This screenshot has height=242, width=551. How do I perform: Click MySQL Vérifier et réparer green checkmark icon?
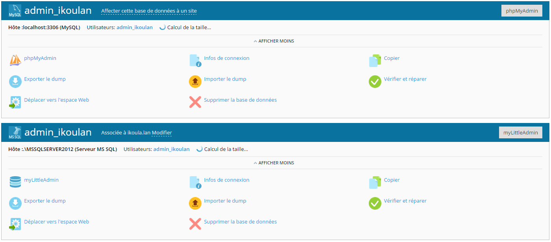pyautogui.click(x=375, y=81)
